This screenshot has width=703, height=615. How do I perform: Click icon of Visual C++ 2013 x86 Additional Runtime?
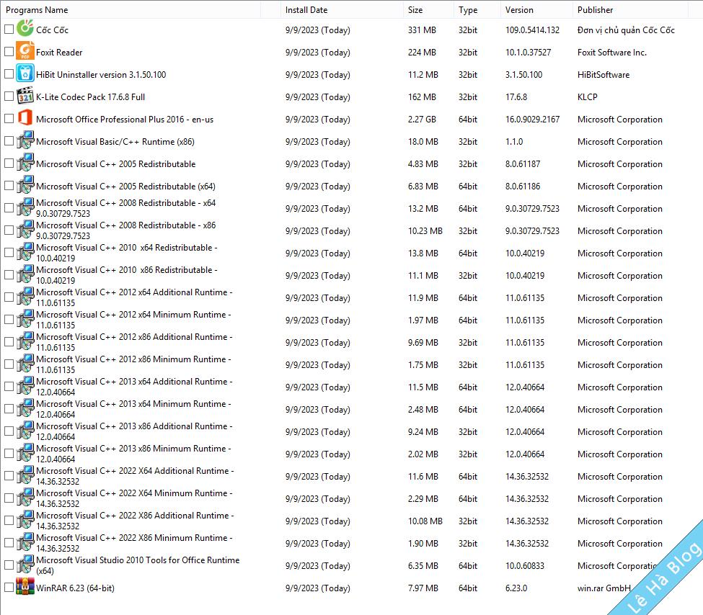[x=25, y=431]
